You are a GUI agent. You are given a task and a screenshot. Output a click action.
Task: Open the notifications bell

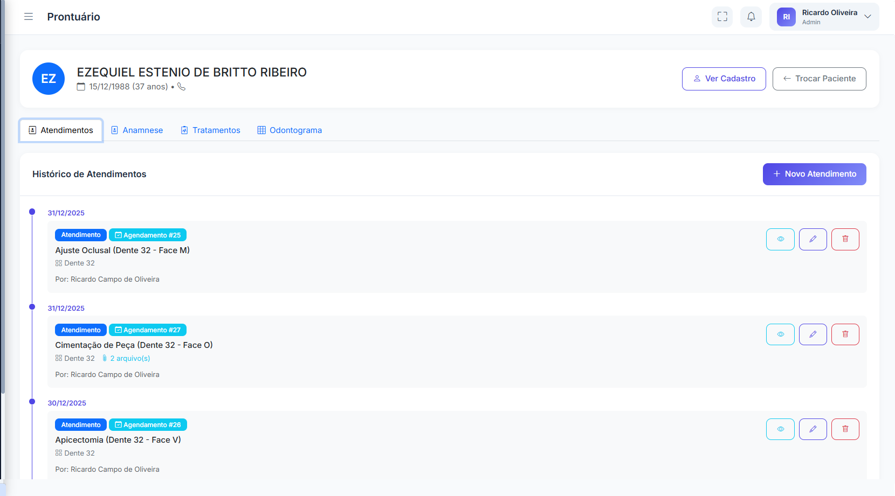tap(751, 17)
